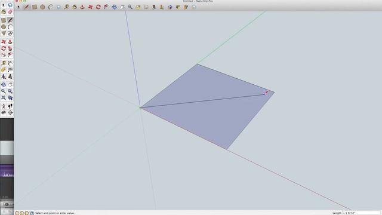The height and width of the screenshot is (215, 382).
Task: Pick the Text label tool in left palette
Action: pos(10,70)
